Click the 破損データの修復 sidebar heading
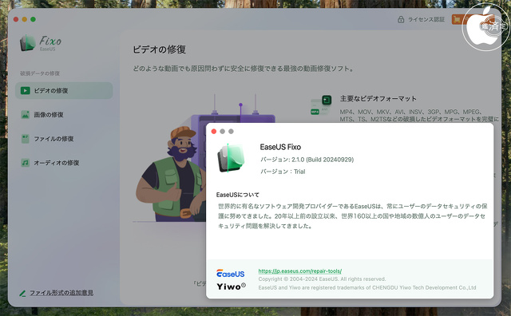The height and width of the screenshot is (316, 511). [40, 73]
